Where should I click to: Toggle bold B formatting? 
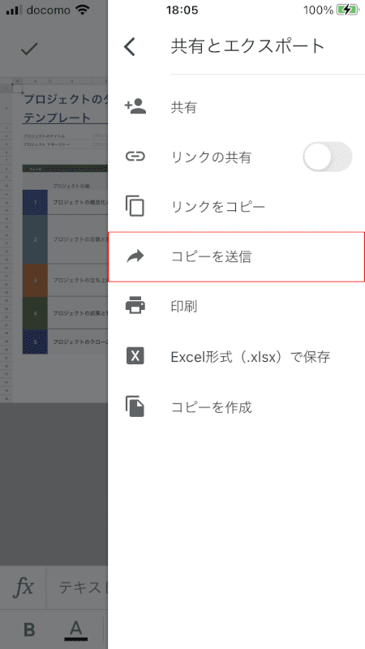click(29, 630)
